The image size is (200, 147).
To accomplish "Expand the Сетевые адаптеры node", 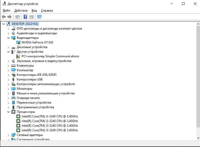I will click(9, 135).
